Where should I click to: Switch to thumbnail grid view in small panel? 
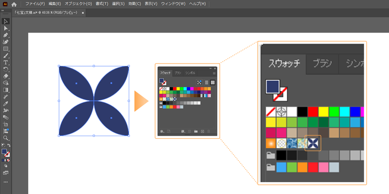tap(213, 82)
